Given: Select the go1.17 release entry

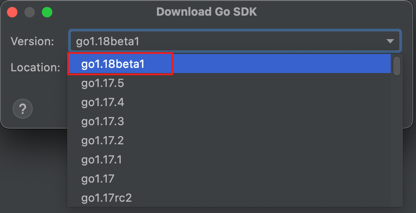Looking at the screenshot, I should pos(97,179).
